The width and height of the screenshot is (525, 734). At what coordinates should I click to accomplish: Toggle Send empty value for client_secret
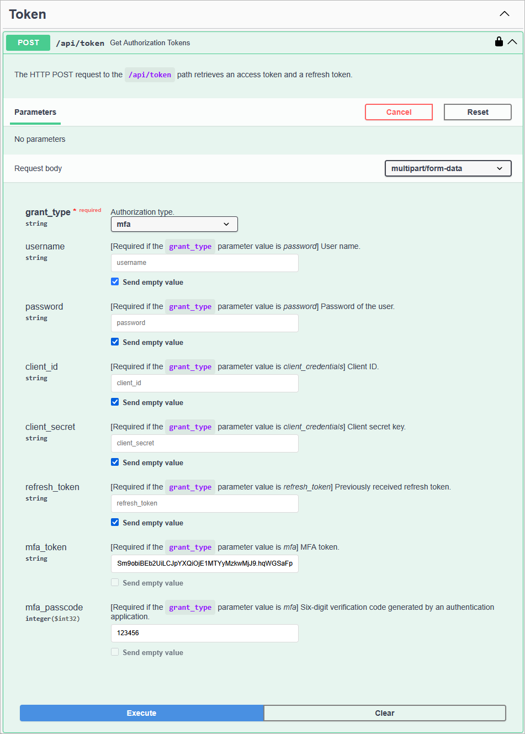(x=115, y=462)
